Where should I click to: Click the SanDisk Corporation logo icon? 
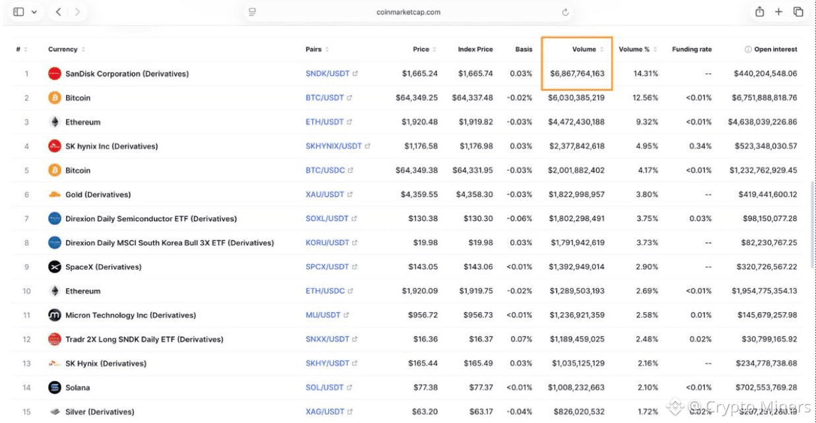55,74
